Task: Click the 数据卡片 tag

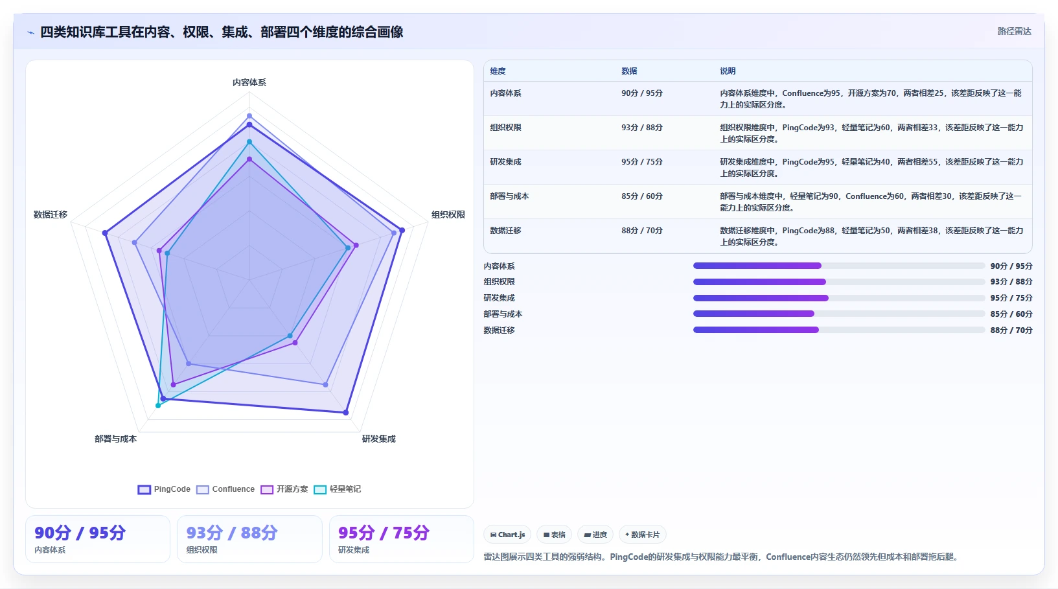Action: tap(642, 535)
